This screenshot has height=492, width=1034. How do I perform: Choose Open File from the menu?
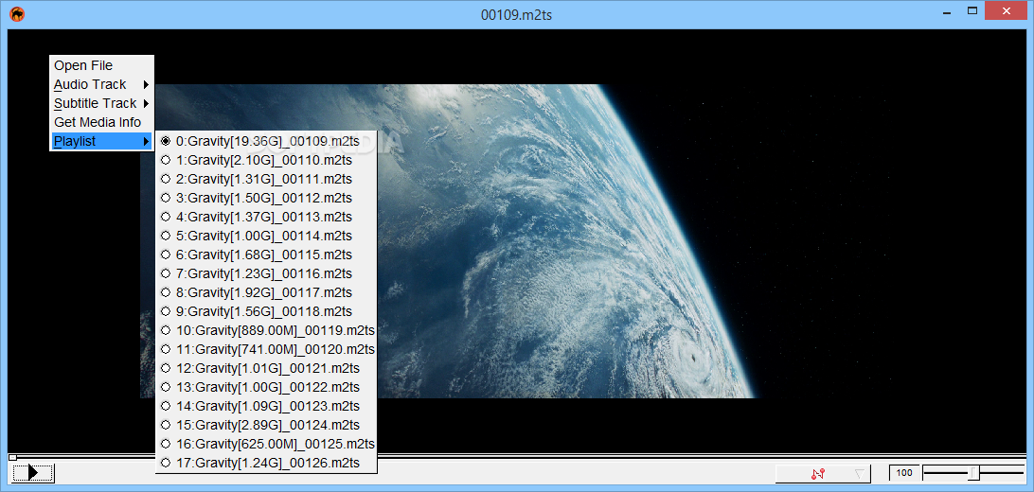point(101,65)
